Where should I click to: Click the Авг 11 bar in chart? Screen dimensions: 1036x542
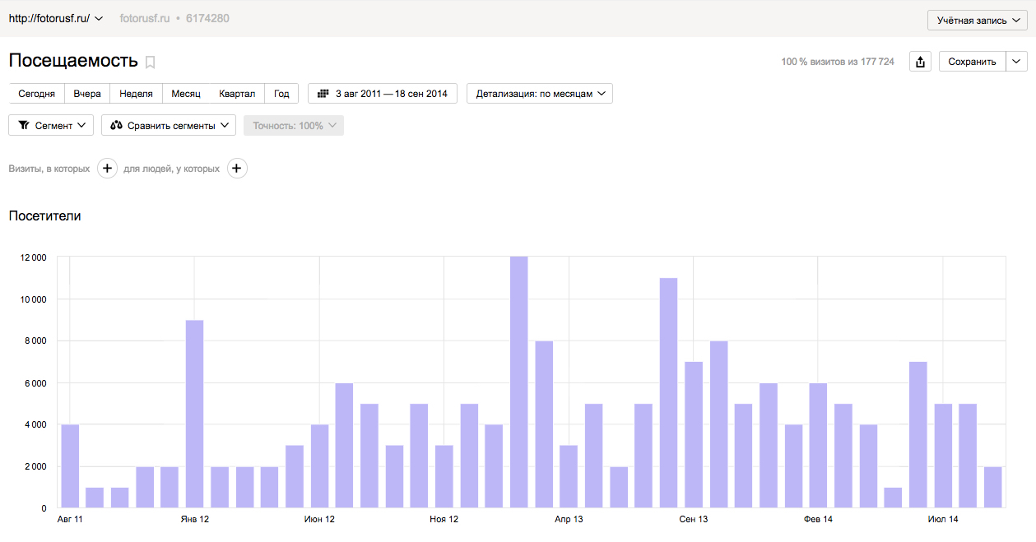click(x=70, y=466)
